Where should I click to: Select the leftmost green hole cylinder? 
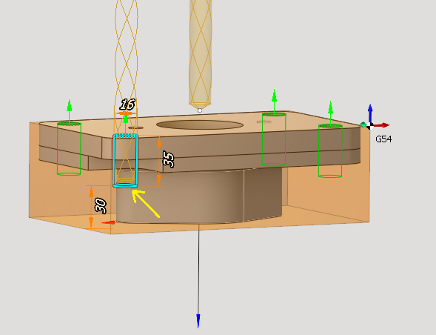pos(70,149)
